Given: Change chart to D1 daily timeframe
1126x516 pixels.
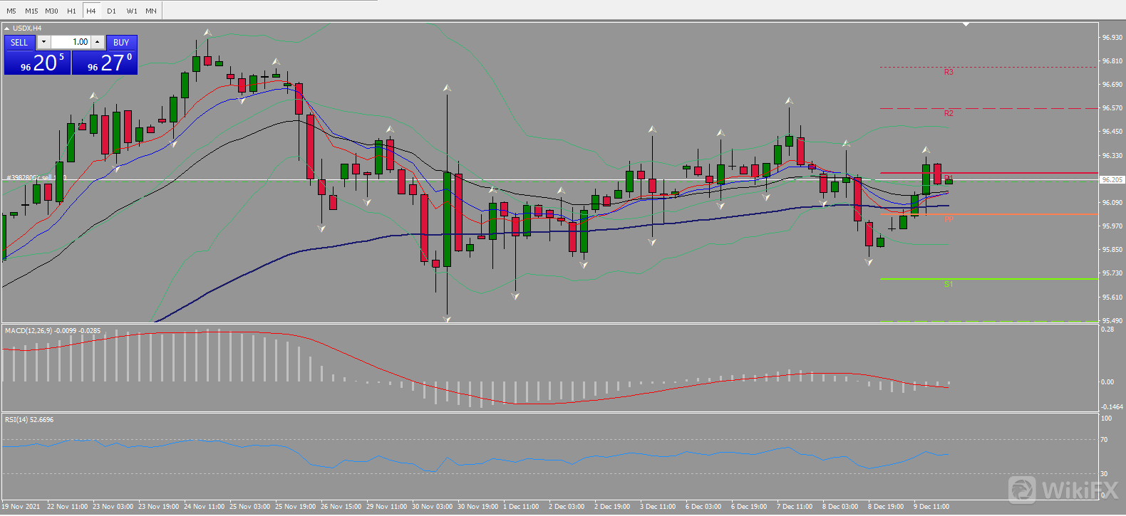Looking at the screenshot, I should (x=111, y=11).
